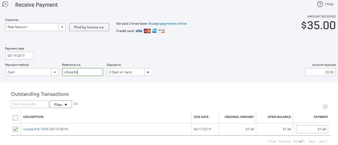Click the Discover card icon
Image resolution: width=338 pixels, height=145 pixels.
[161, 31]
